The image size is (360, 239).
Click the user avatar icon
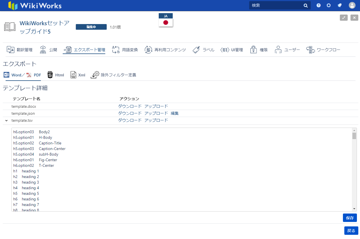click(x=352, y=5)
